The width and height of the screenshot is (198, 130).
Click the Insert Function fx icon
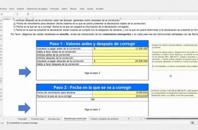point(28,14)
